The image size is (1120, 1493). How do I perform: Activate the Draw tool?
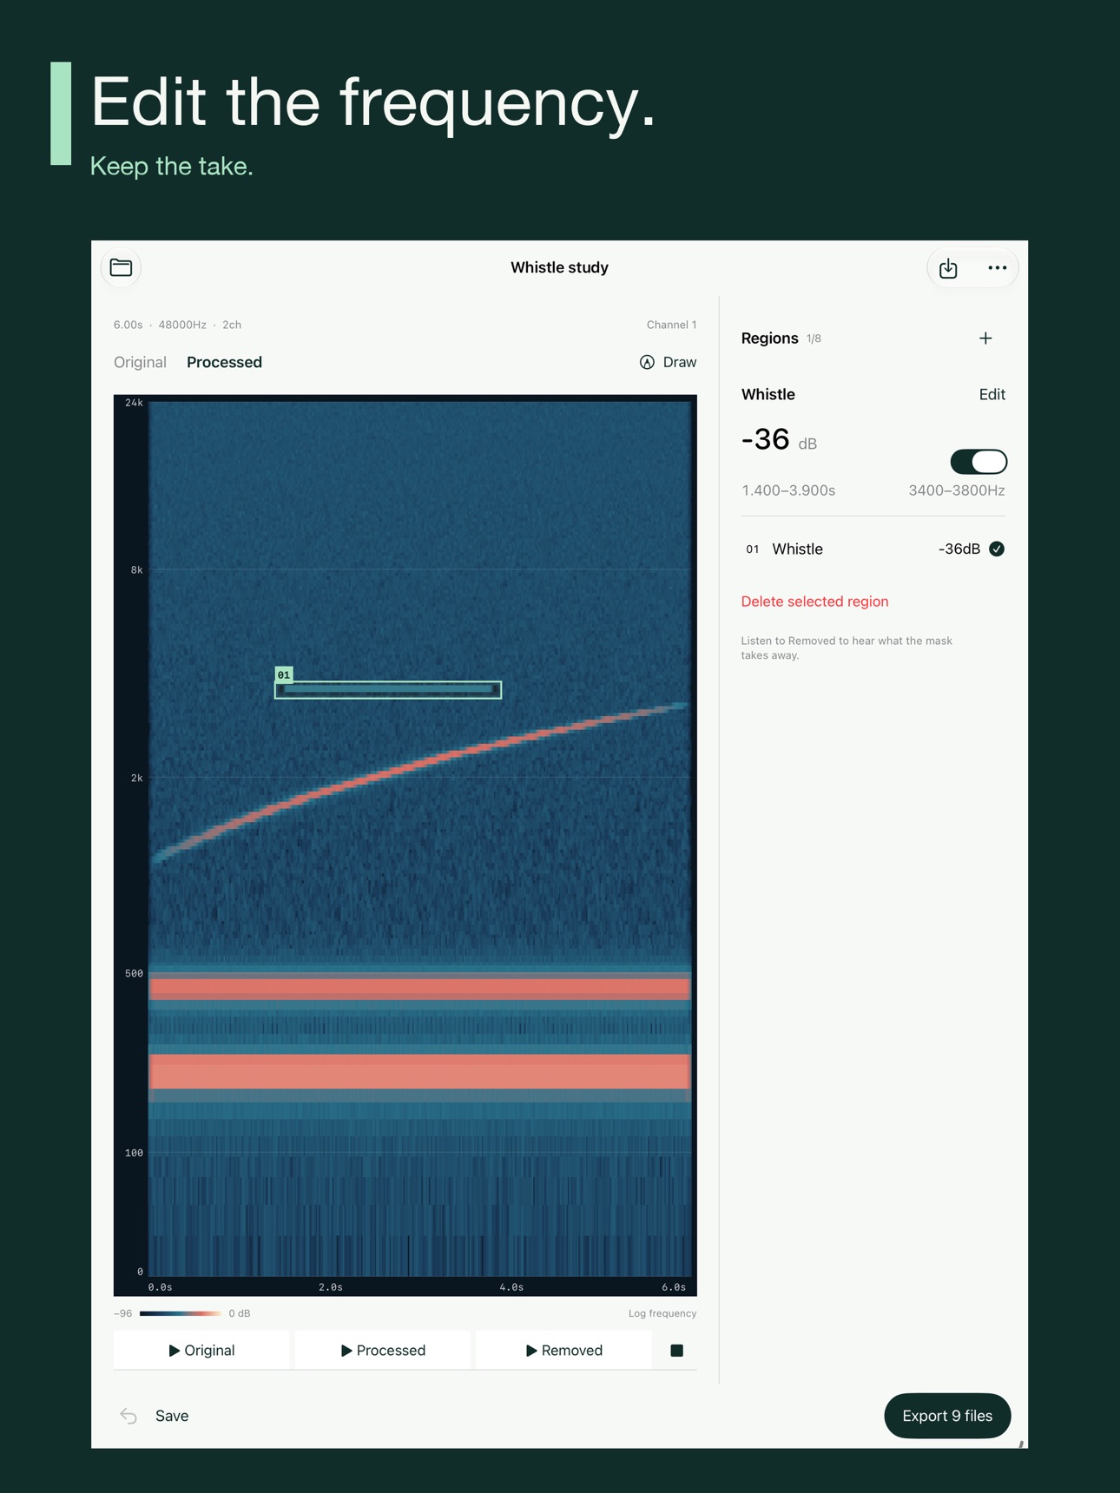click(668, 362)
